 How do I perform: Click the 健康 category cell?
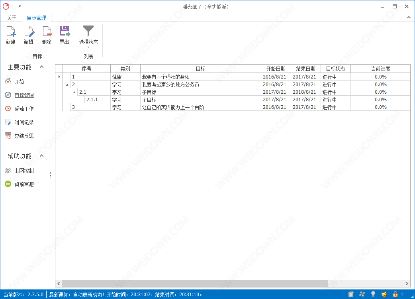(125, 77)
